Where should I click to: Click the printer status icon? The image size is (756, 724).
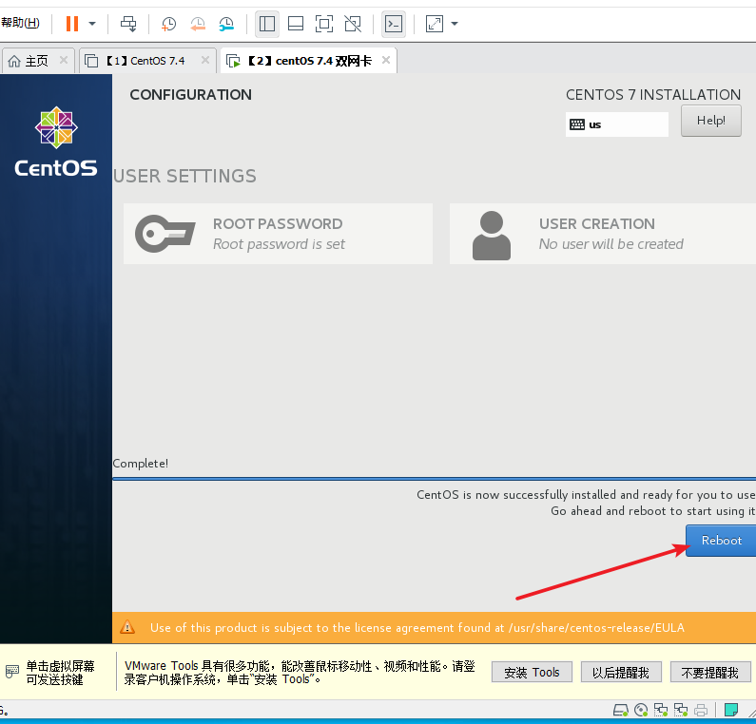(x=701, y=710)
